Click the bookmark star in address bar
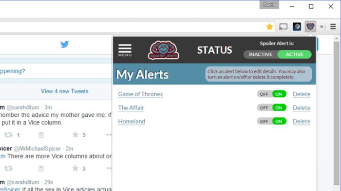 coord(270,27)
